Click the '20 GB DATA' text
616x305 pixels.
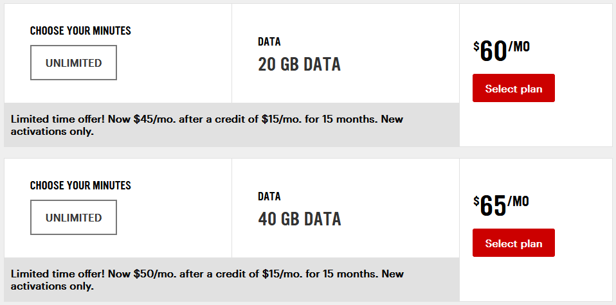point(299,64)
